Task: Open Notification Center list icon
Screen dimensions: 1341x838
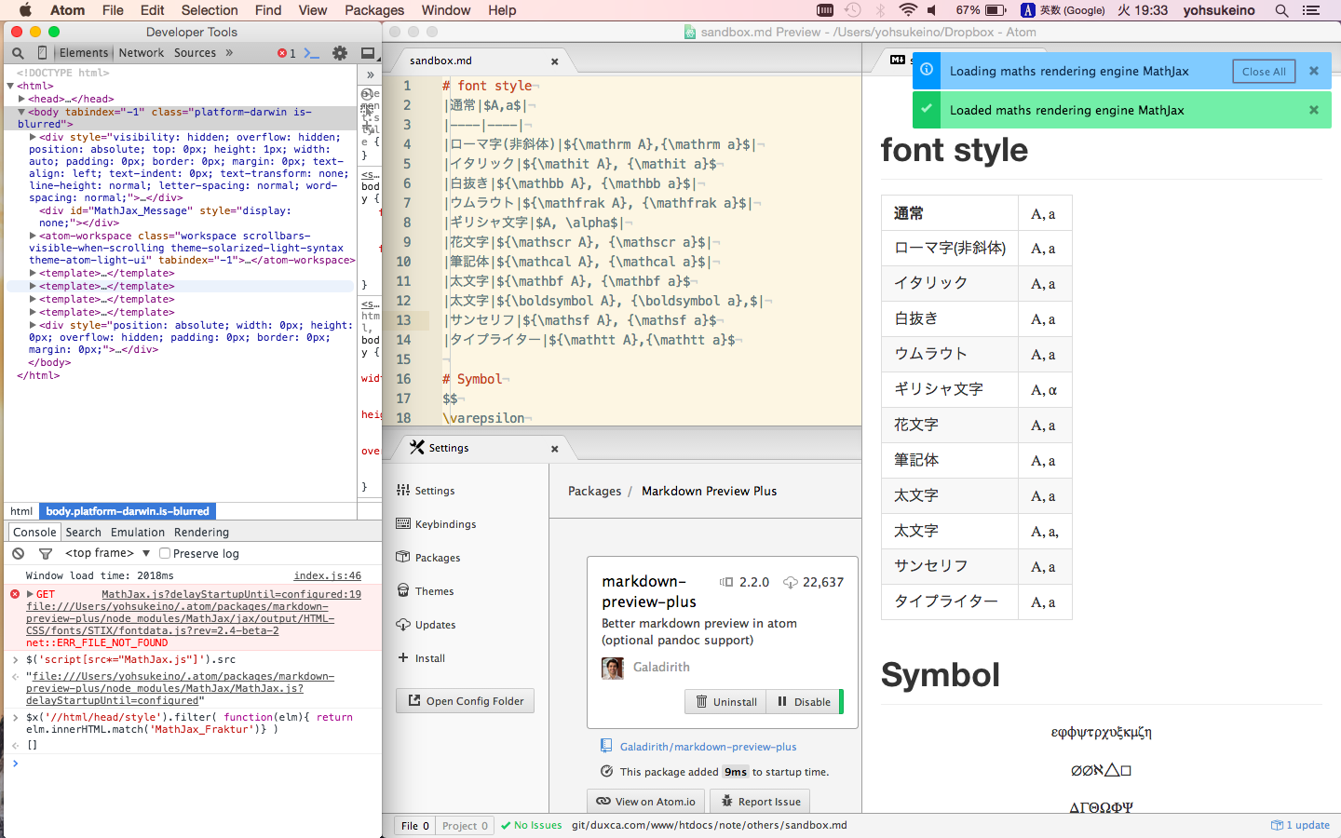Action: tap(1311, 10)
